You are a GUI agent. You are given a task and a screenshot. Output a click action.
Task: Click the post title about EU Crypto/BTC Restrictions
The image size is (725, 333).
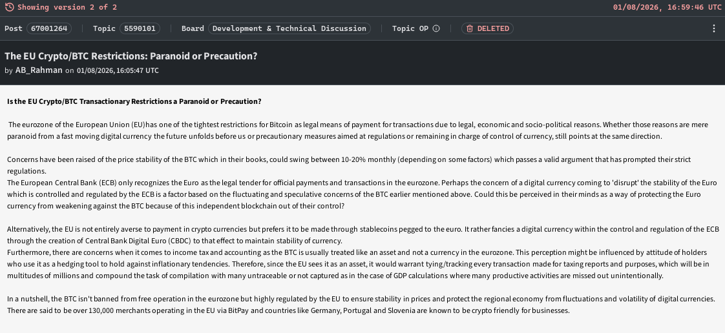click(x=131, y=56)
